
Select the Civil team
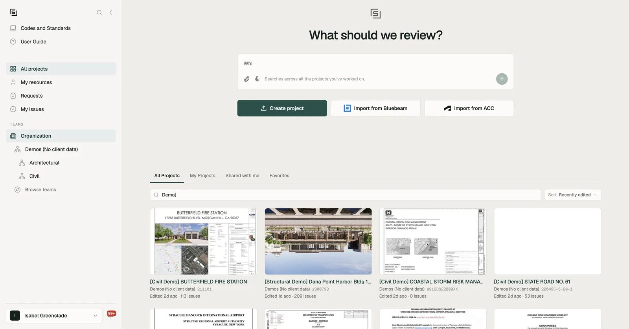click(x=35, y=176)
